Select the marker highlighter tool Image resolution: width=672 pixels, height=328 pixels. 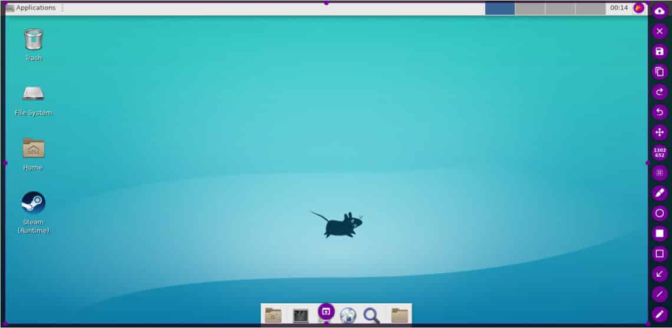coord(660,193)
